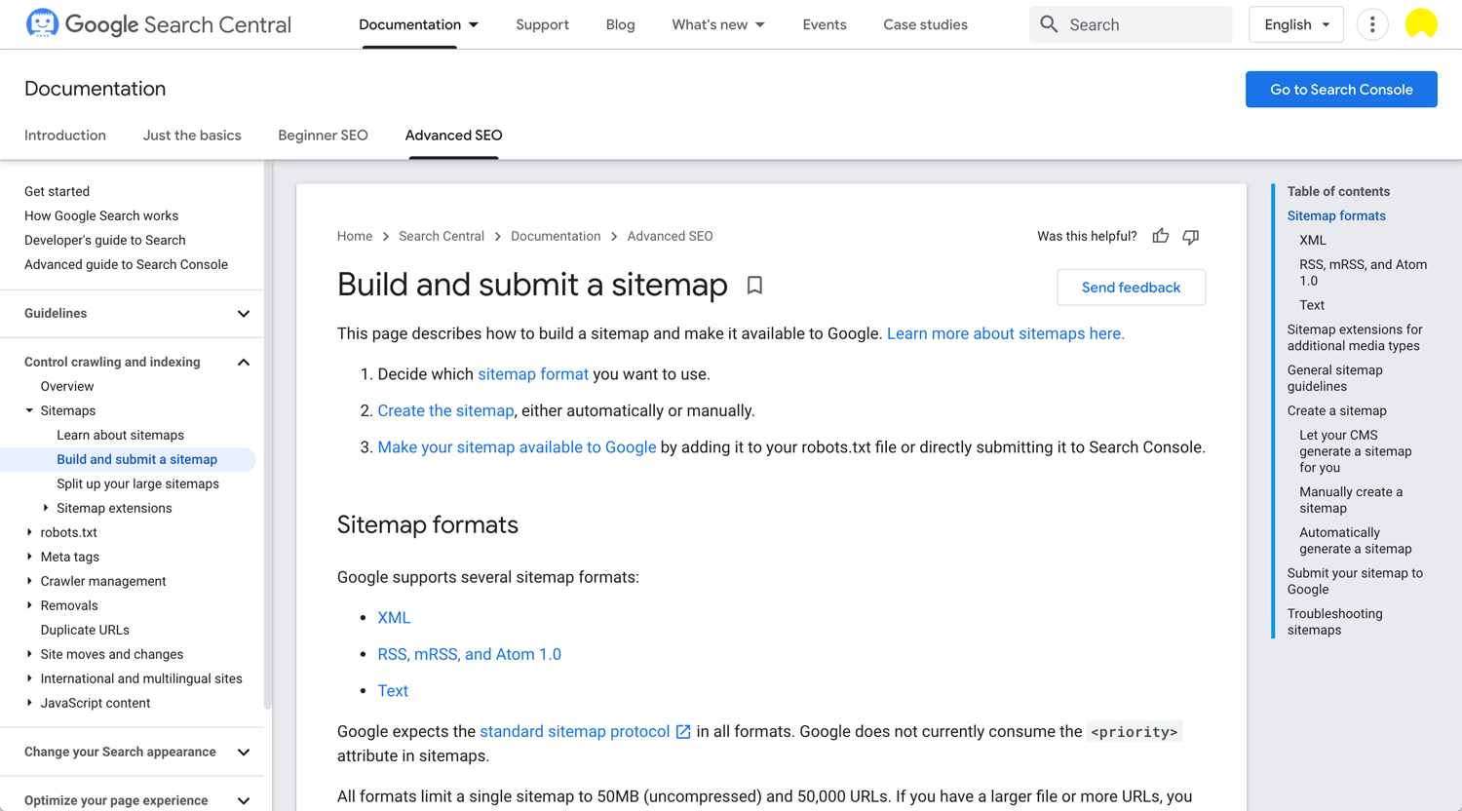Click the thumbs down not helpful icon
This screenshot has width=1462, height=811.
tap(1191, 237)
